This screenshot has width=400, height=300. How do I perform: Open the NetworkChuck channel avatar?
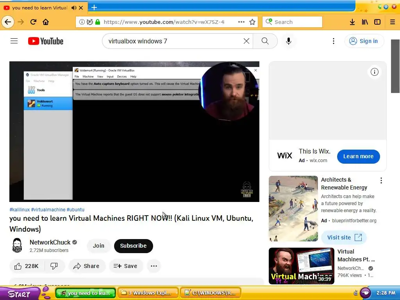point(17,245)
